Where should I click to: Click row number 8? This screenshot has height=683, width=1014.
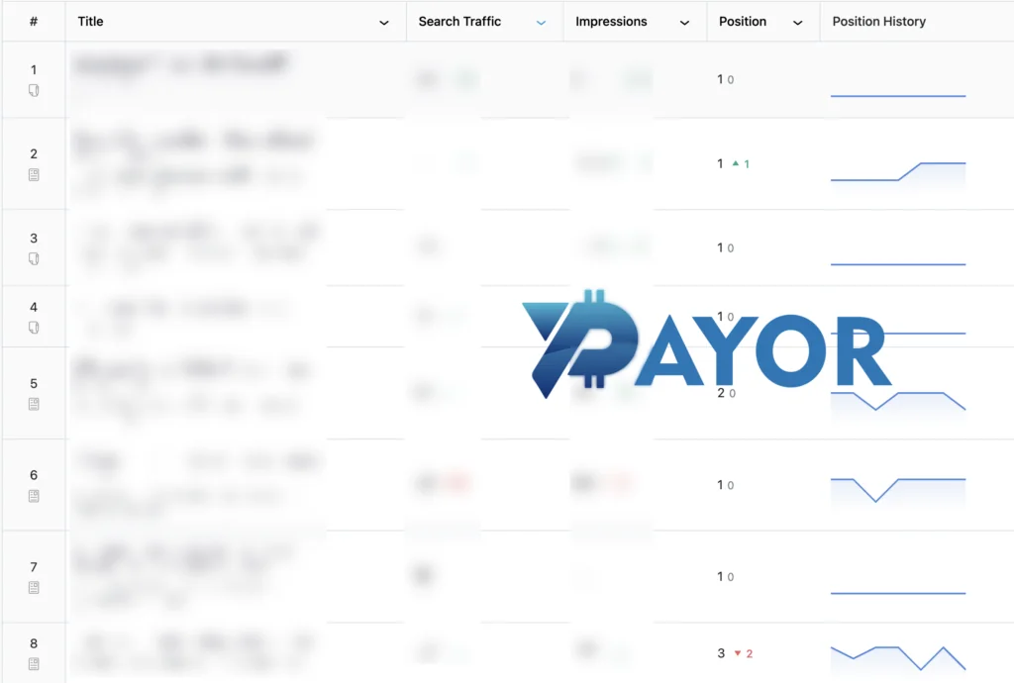tap(34, 643)
